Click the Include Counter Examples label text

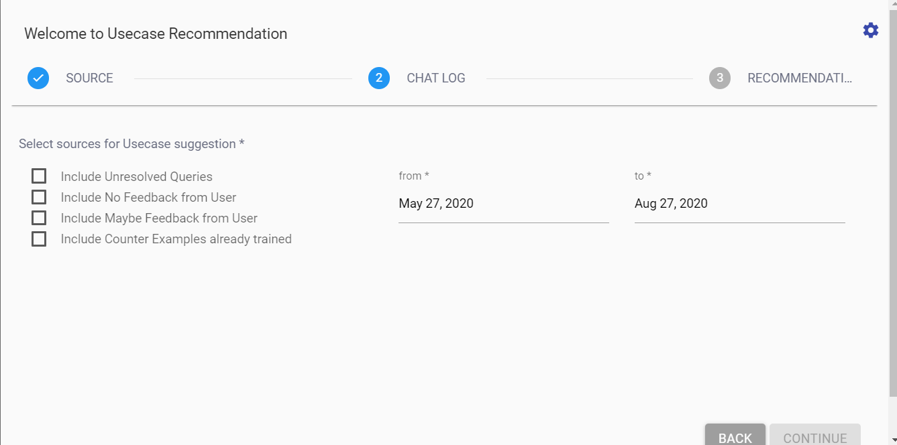[176, 239]
